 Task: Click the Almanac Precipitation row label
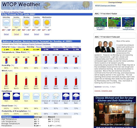(7, 126)
